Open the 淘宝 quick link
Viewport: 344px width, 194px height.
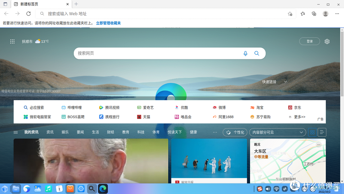pos(257,108)
